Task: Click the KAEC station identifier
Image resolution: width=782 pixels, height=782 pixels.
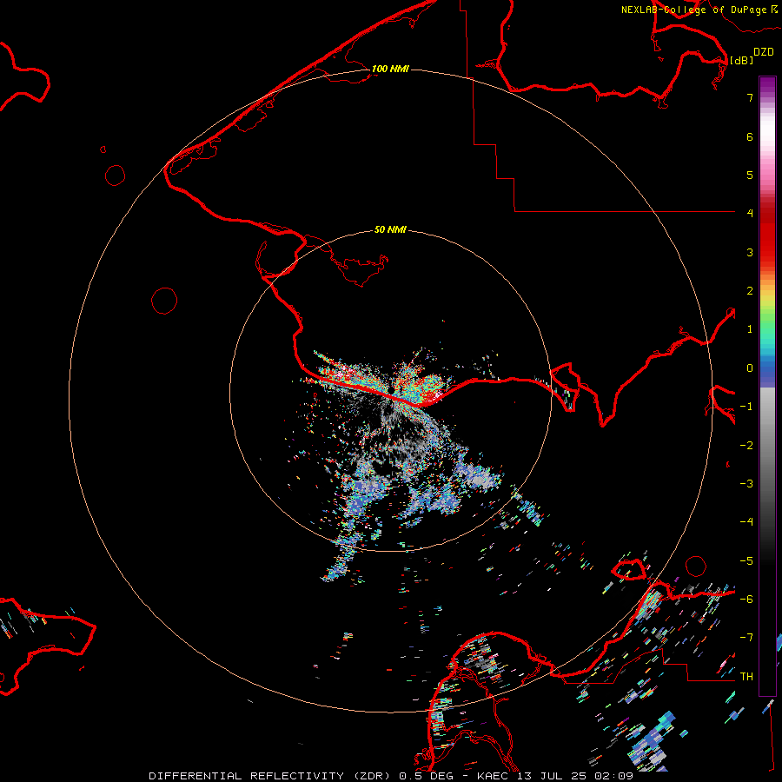Action: click(493, 776)
